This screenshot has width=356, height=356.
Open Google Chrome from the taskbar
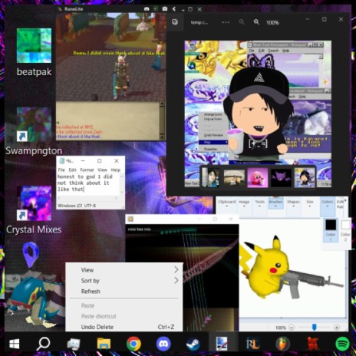click(x=133, y=344)
